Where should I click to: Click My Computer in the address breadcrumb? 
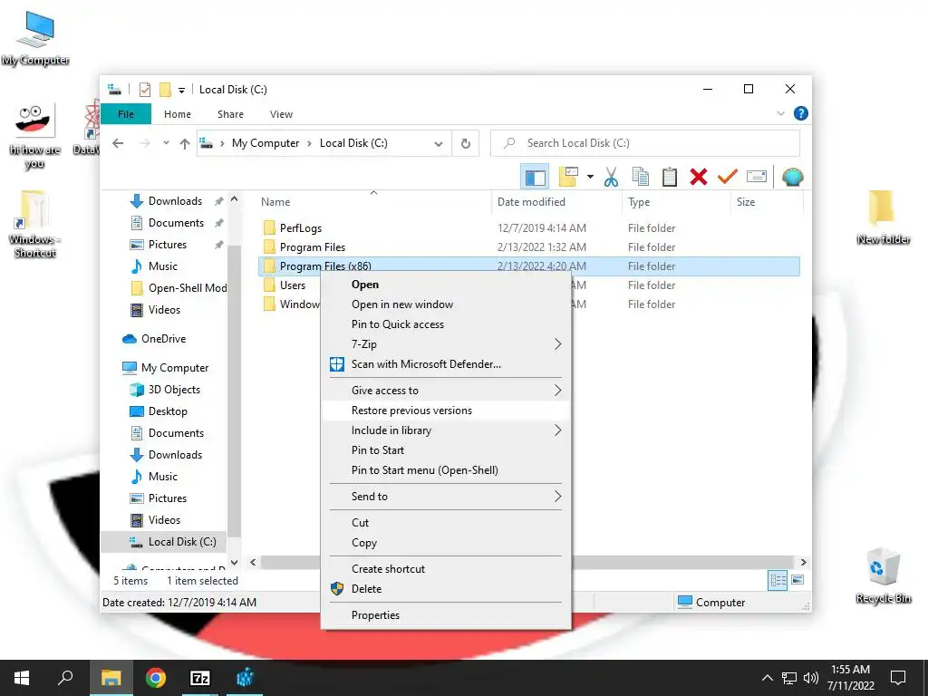tap(266, 143)
